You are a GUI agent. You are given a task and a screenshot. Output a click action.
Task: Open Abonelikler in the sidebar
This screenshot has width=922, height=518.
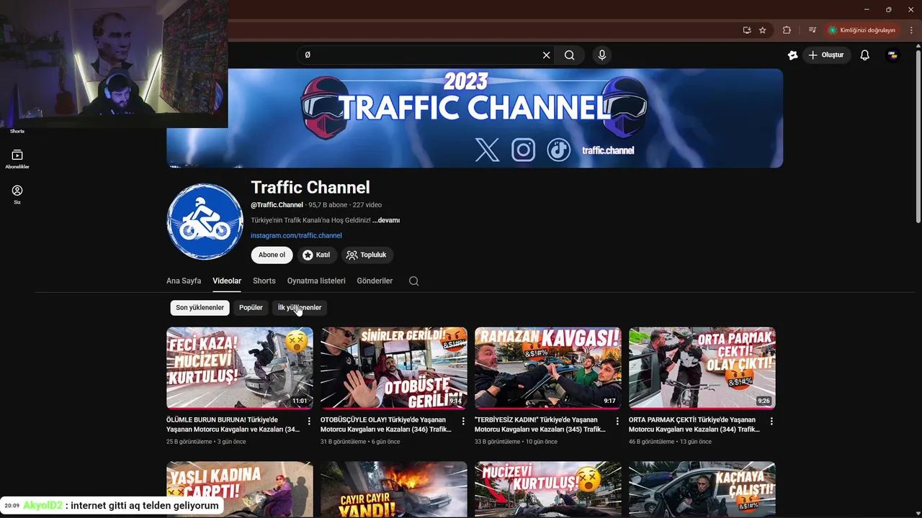point(17,159)
